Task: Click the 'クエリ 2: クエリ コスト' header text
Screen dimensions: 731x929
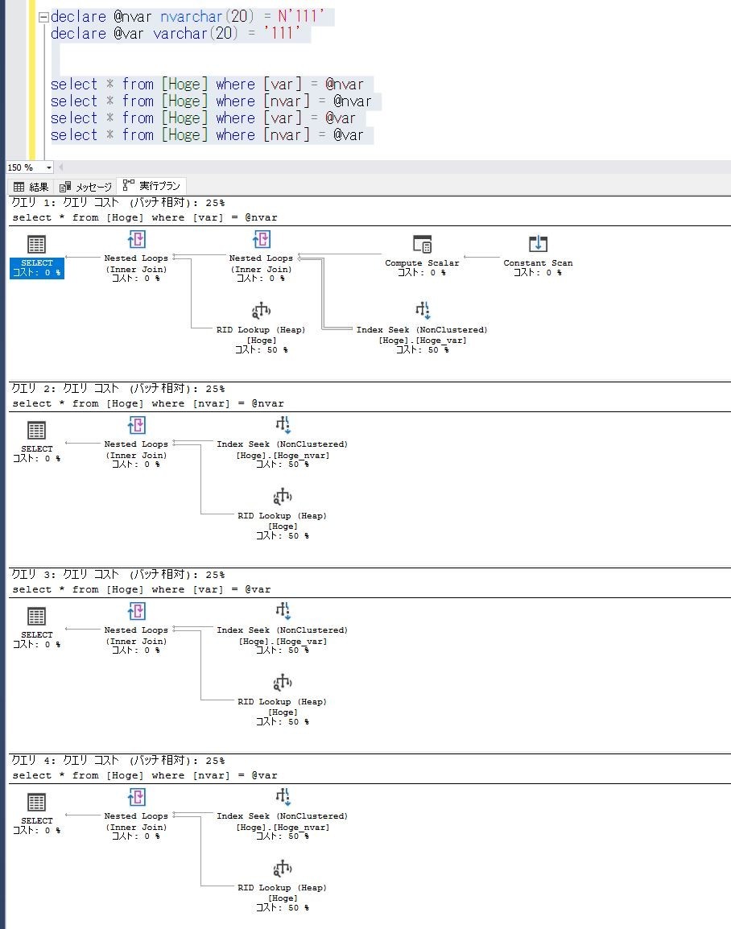Action: [118, 389]
